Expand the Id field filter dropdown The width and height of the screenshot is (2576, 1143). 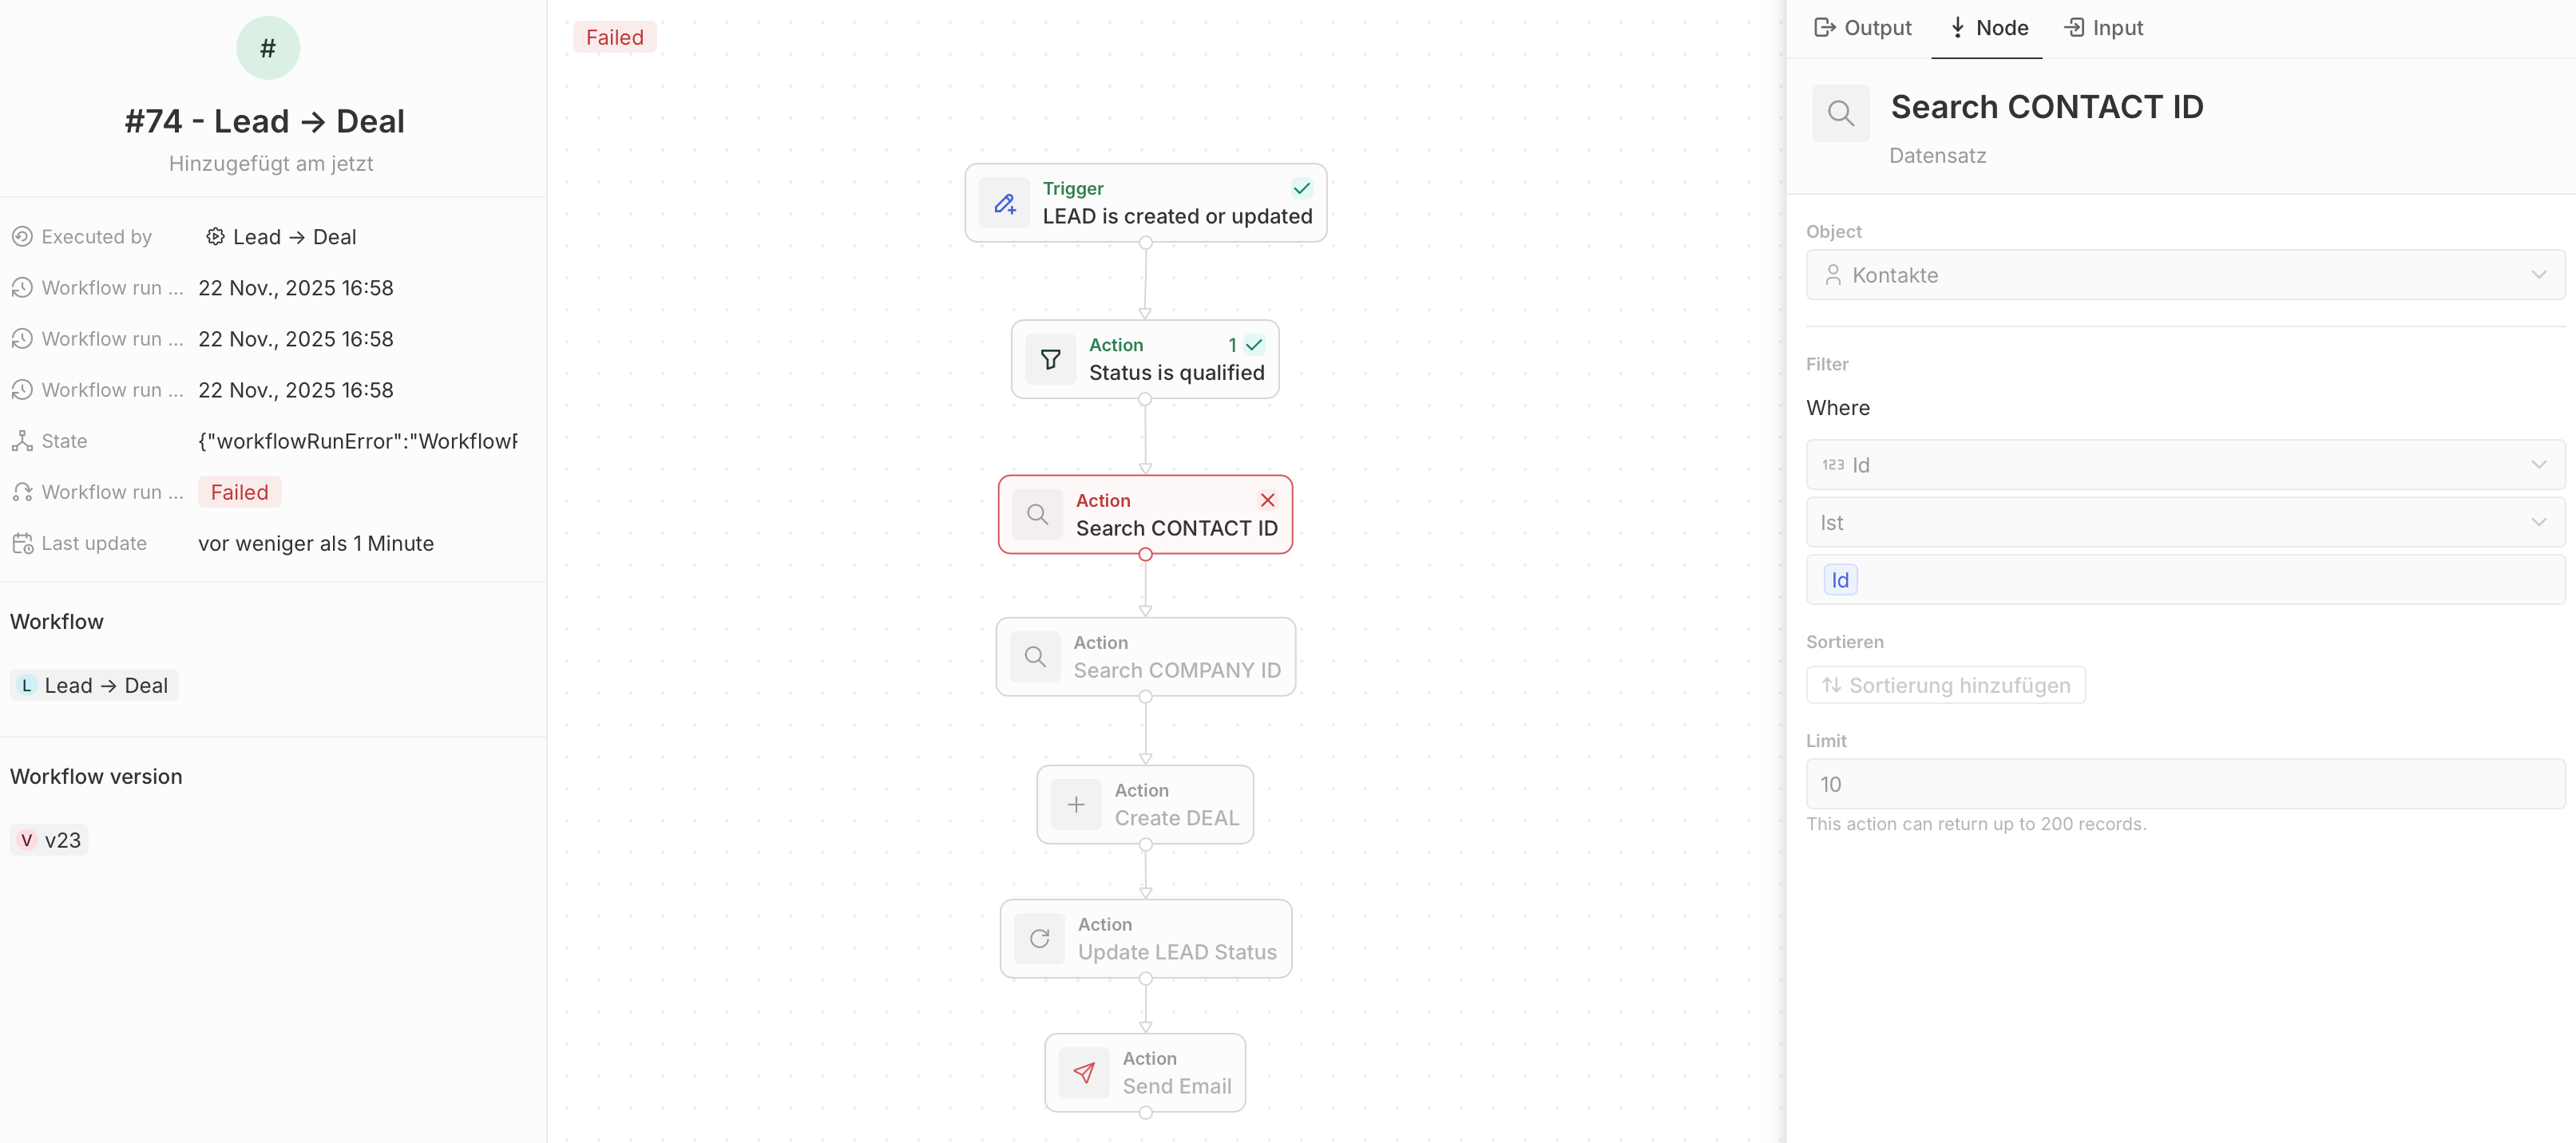point(2184,465)
